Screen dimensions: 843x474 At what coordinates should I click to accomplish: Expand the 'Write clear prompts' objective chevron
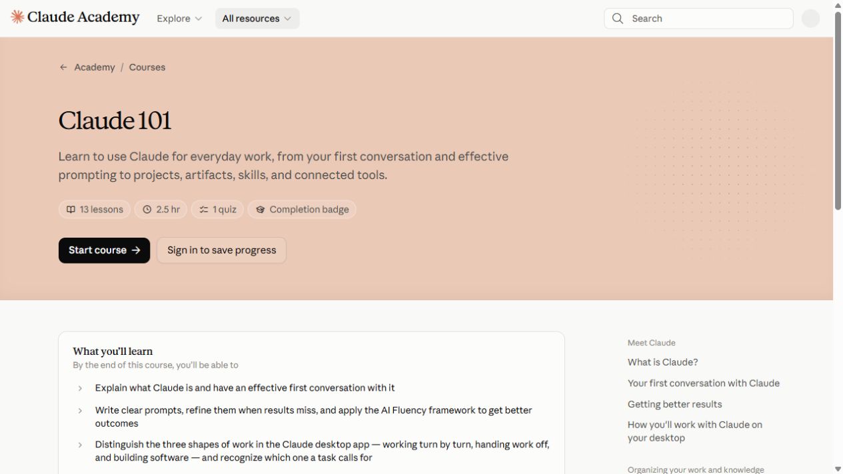pos(80,411)
